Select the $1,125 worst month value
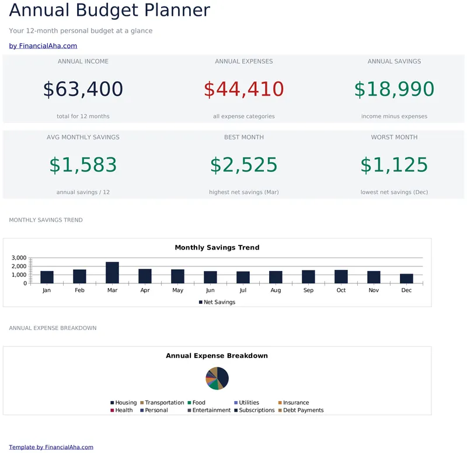The height and width of the screenshot is (453, 467). [x=395, y=165]
